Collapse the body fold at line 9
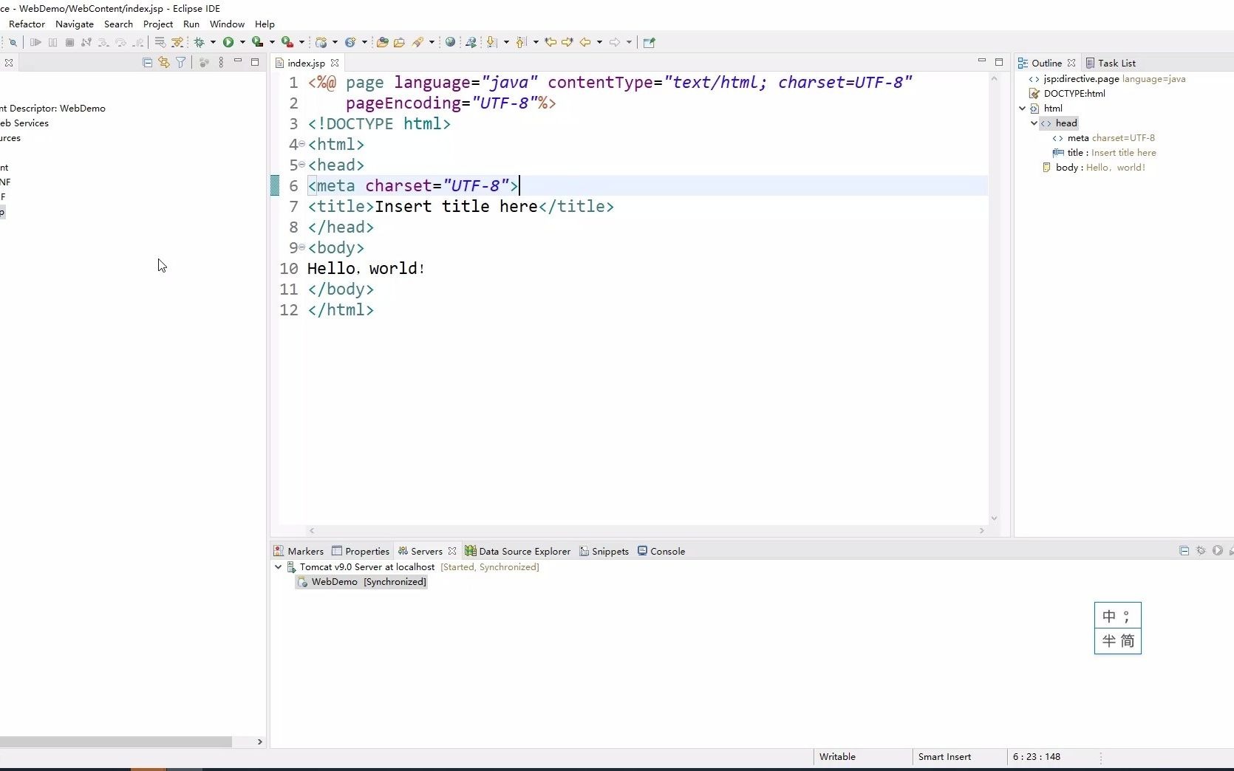Screen dimensions: 1234x771 [x=302, y=247]
